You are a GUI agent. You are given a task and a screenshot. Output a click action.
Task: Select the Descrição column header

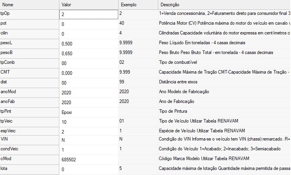(224, 5)
